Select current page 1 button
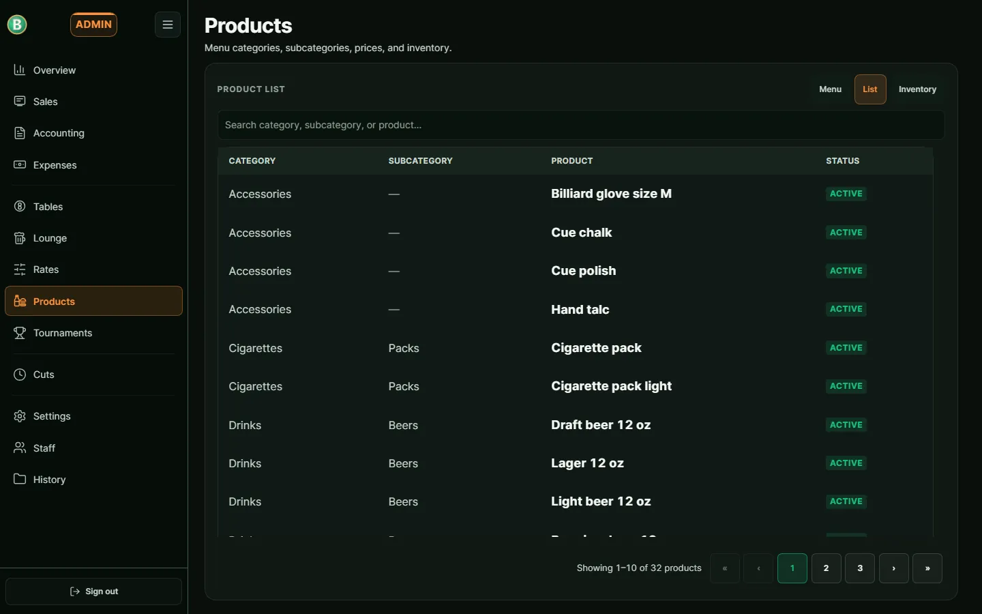This screenshot has width=982, height=614. coord(792,568)
